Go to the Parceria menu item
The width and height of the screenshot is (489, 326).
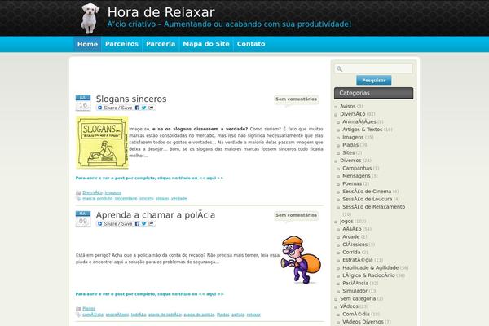click(161, 44)
